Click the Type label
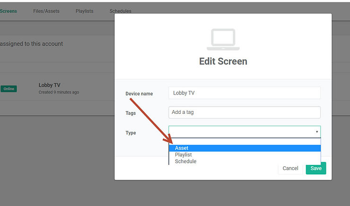Screen dimensions: 350x206 click(x=131, y=133)
